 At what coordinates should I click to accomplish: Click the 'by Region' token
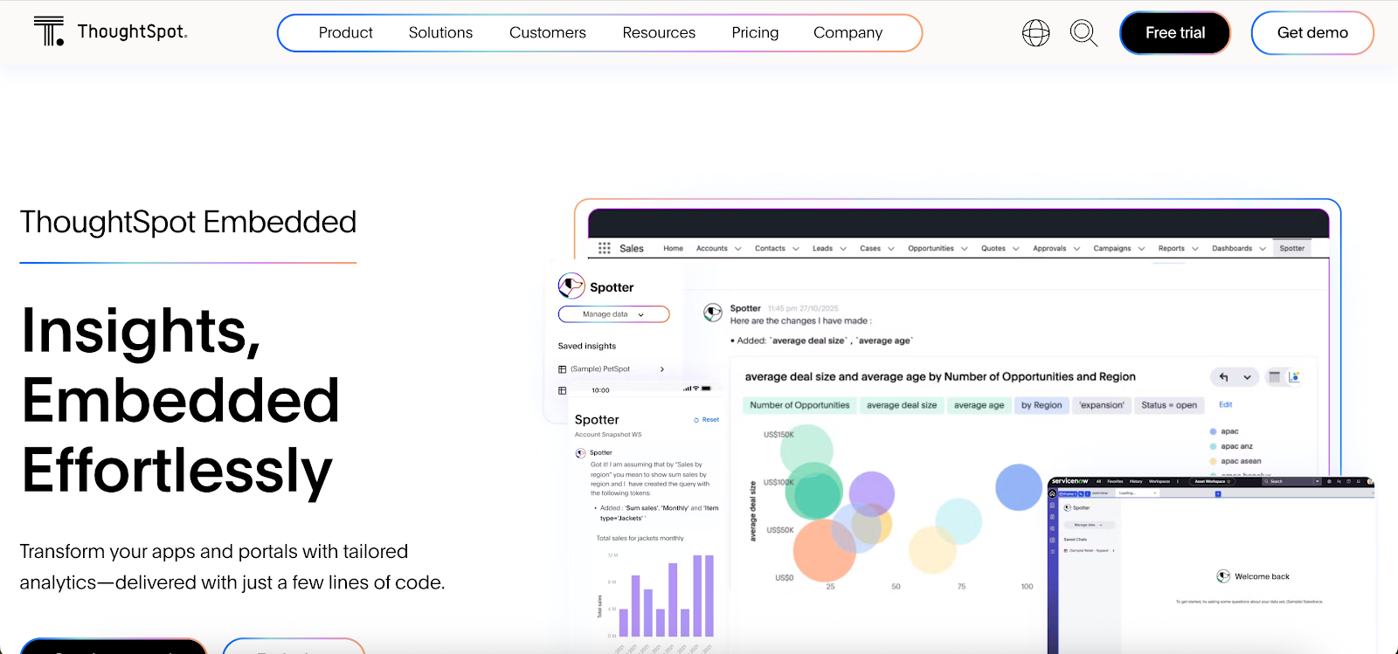point(1042,405)
